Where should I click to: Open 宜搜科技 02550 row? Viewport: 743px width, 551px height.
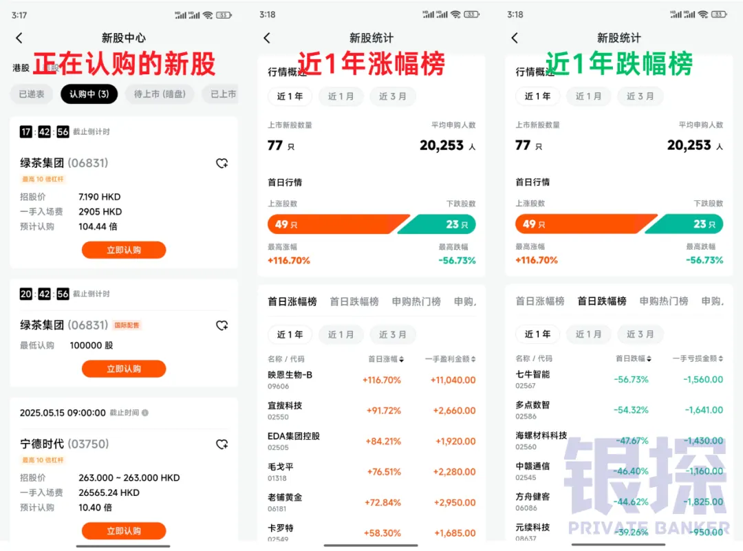(371, 411)
